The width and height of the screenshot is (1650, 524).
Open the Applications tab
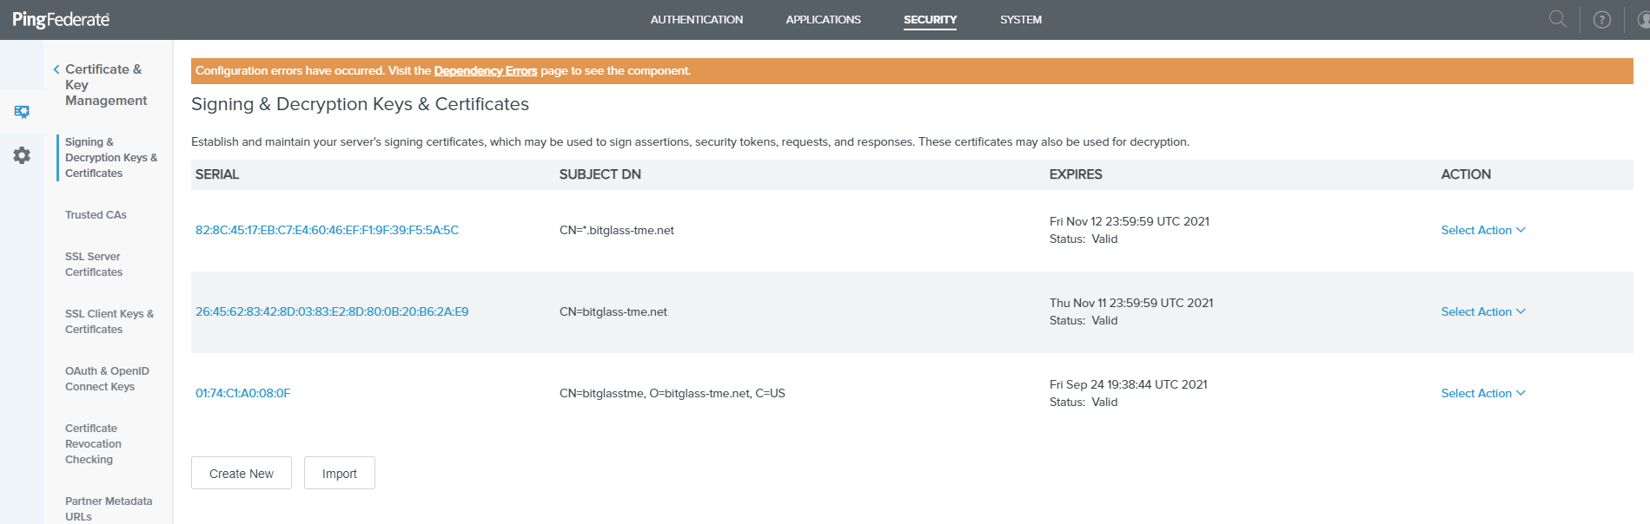click(x=823, y=19)
